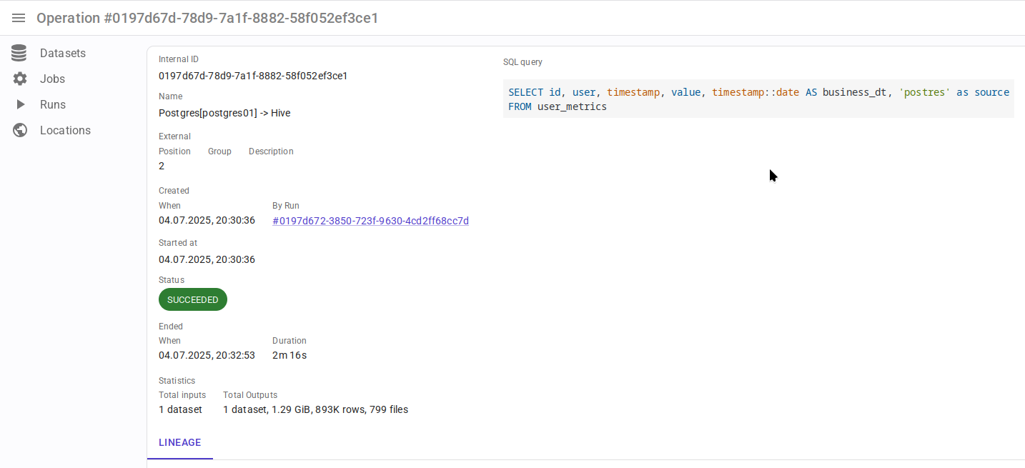This screenshot has width=1025, height=468.
Task: Click the SQL query code block
Action: (758, 99)
